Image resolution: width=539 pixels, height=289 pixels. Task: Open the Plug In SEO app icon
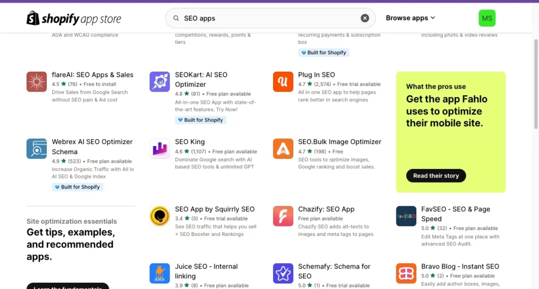(x=283, y=82)
